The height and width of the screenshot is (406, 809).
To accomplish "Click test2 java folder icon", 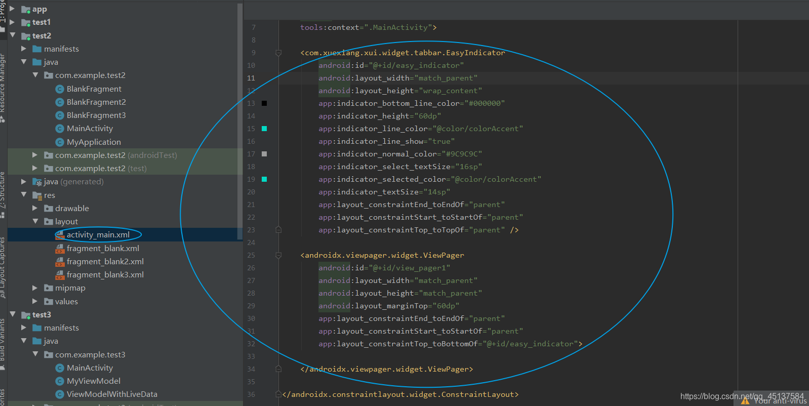I will pos(37,62).
